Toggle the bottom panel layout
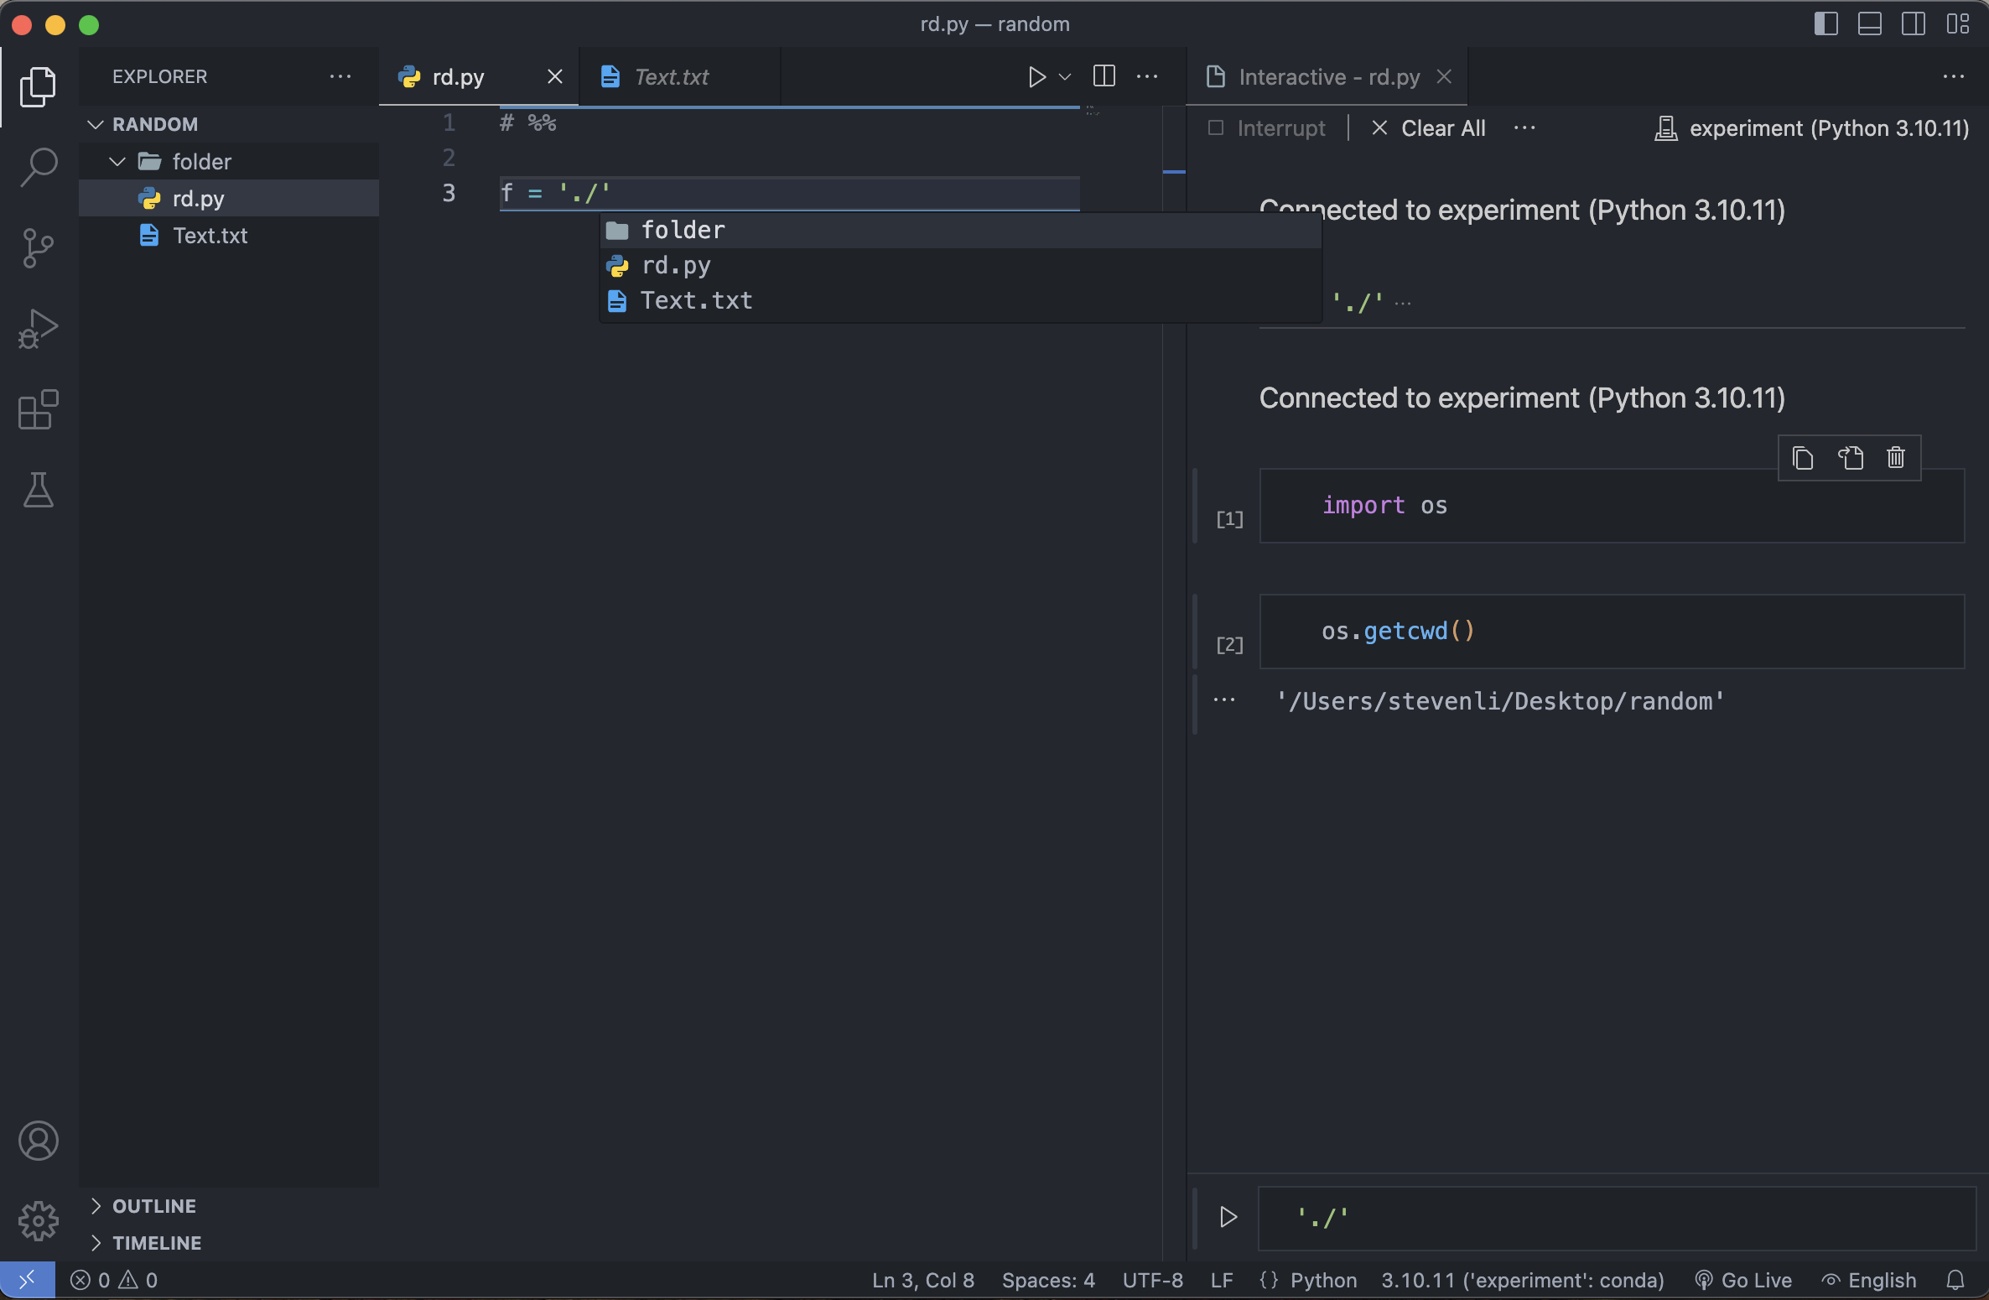The width and height of the screenshot is (1989, 1300). coord(1869,23)
